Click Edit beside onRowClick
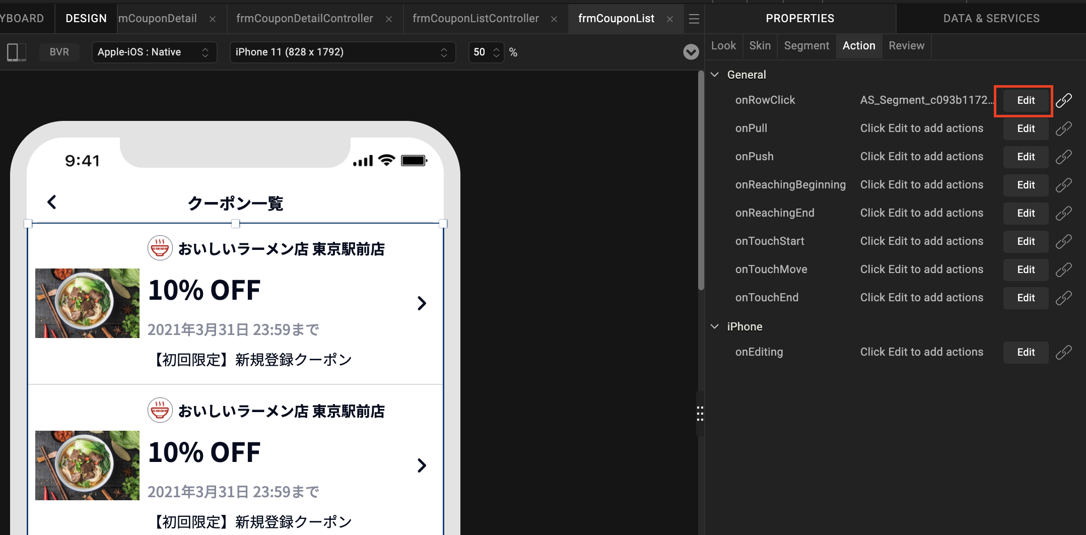This screenshot has width=1086, height=535. (x=1025, y=100)
